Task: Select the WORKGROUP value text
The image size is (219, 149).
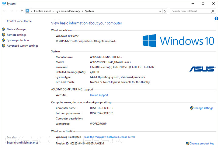Action: point(98,124)
